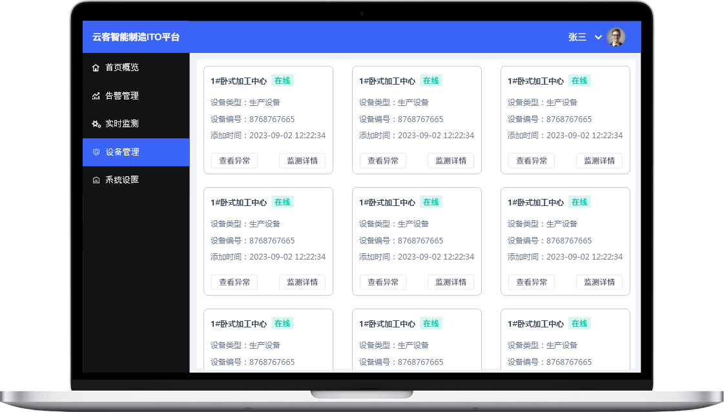This screenshot has width=724, height=412.
Task: Select the 设备管理 menu item
Action: click(x=136, y=152)
